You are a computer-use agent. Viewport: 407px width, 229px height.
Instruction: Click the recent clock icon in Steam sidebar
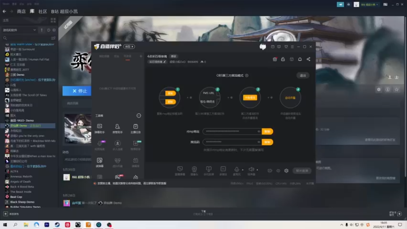[48, 30]
